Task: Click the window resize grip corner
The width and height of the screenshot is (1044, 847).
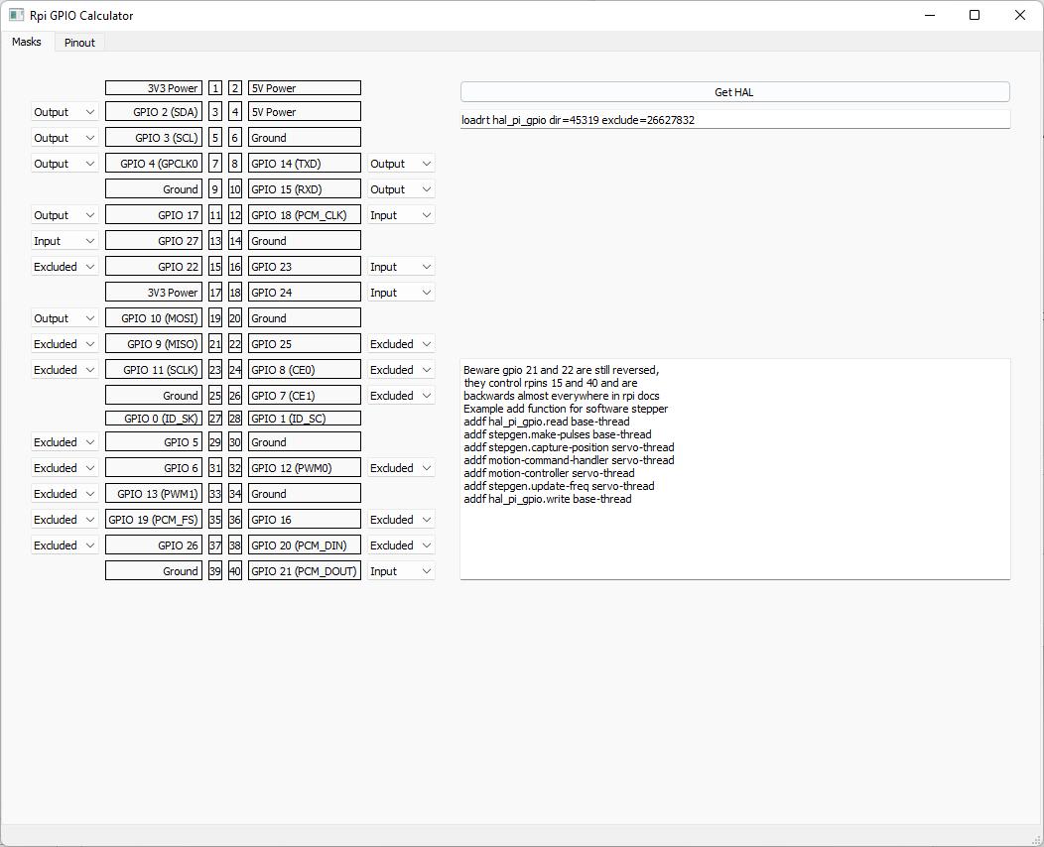Action: pos(1037,840)
